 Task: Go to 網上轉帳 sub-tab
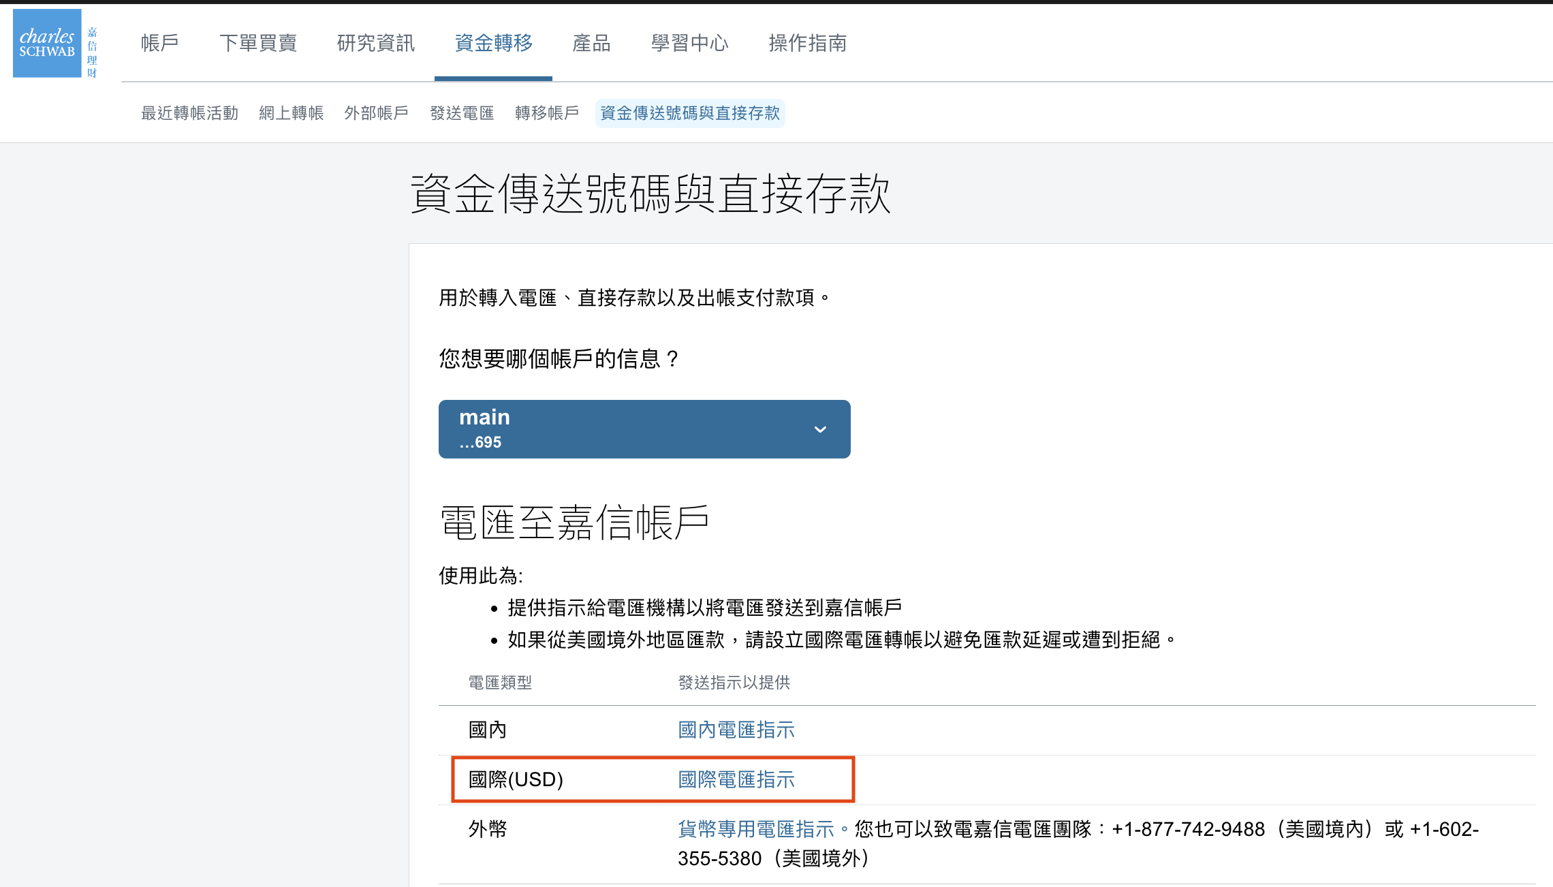tap(292, 113)
